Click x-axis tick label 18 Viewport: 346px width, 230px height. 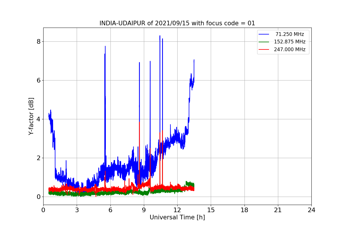click(x=244, y=210)
